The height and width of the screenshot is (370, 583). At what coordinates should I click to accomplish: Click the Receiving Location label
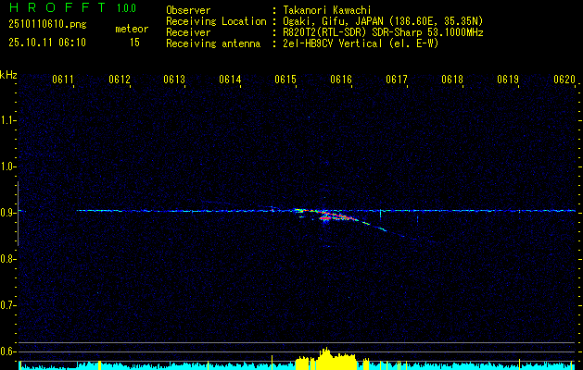(216, 21)
